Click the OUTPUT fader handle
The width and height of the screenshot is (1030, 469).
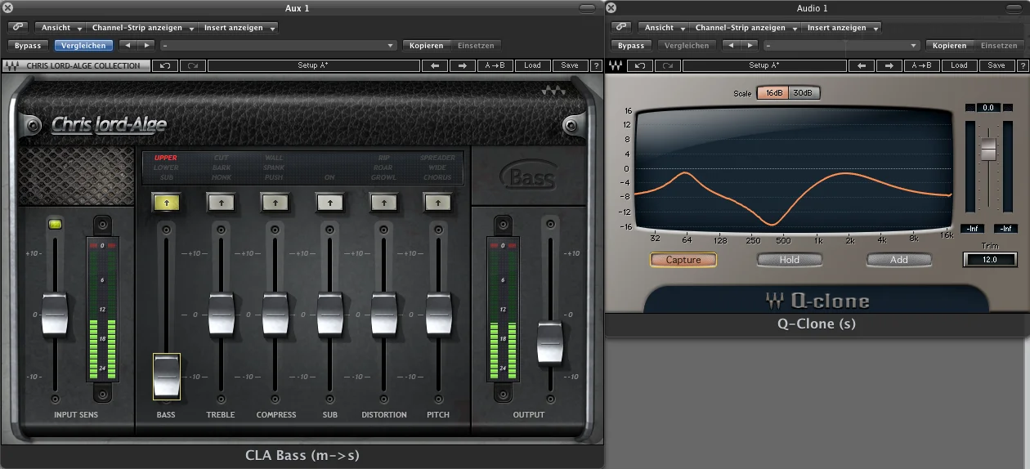click(550, 343)
